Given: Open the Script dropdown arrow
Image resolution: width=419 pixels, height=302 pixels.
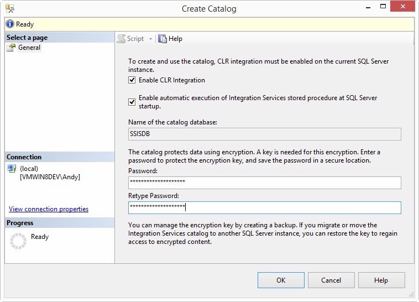Looking at the screenshot, I should pos(151,39).
